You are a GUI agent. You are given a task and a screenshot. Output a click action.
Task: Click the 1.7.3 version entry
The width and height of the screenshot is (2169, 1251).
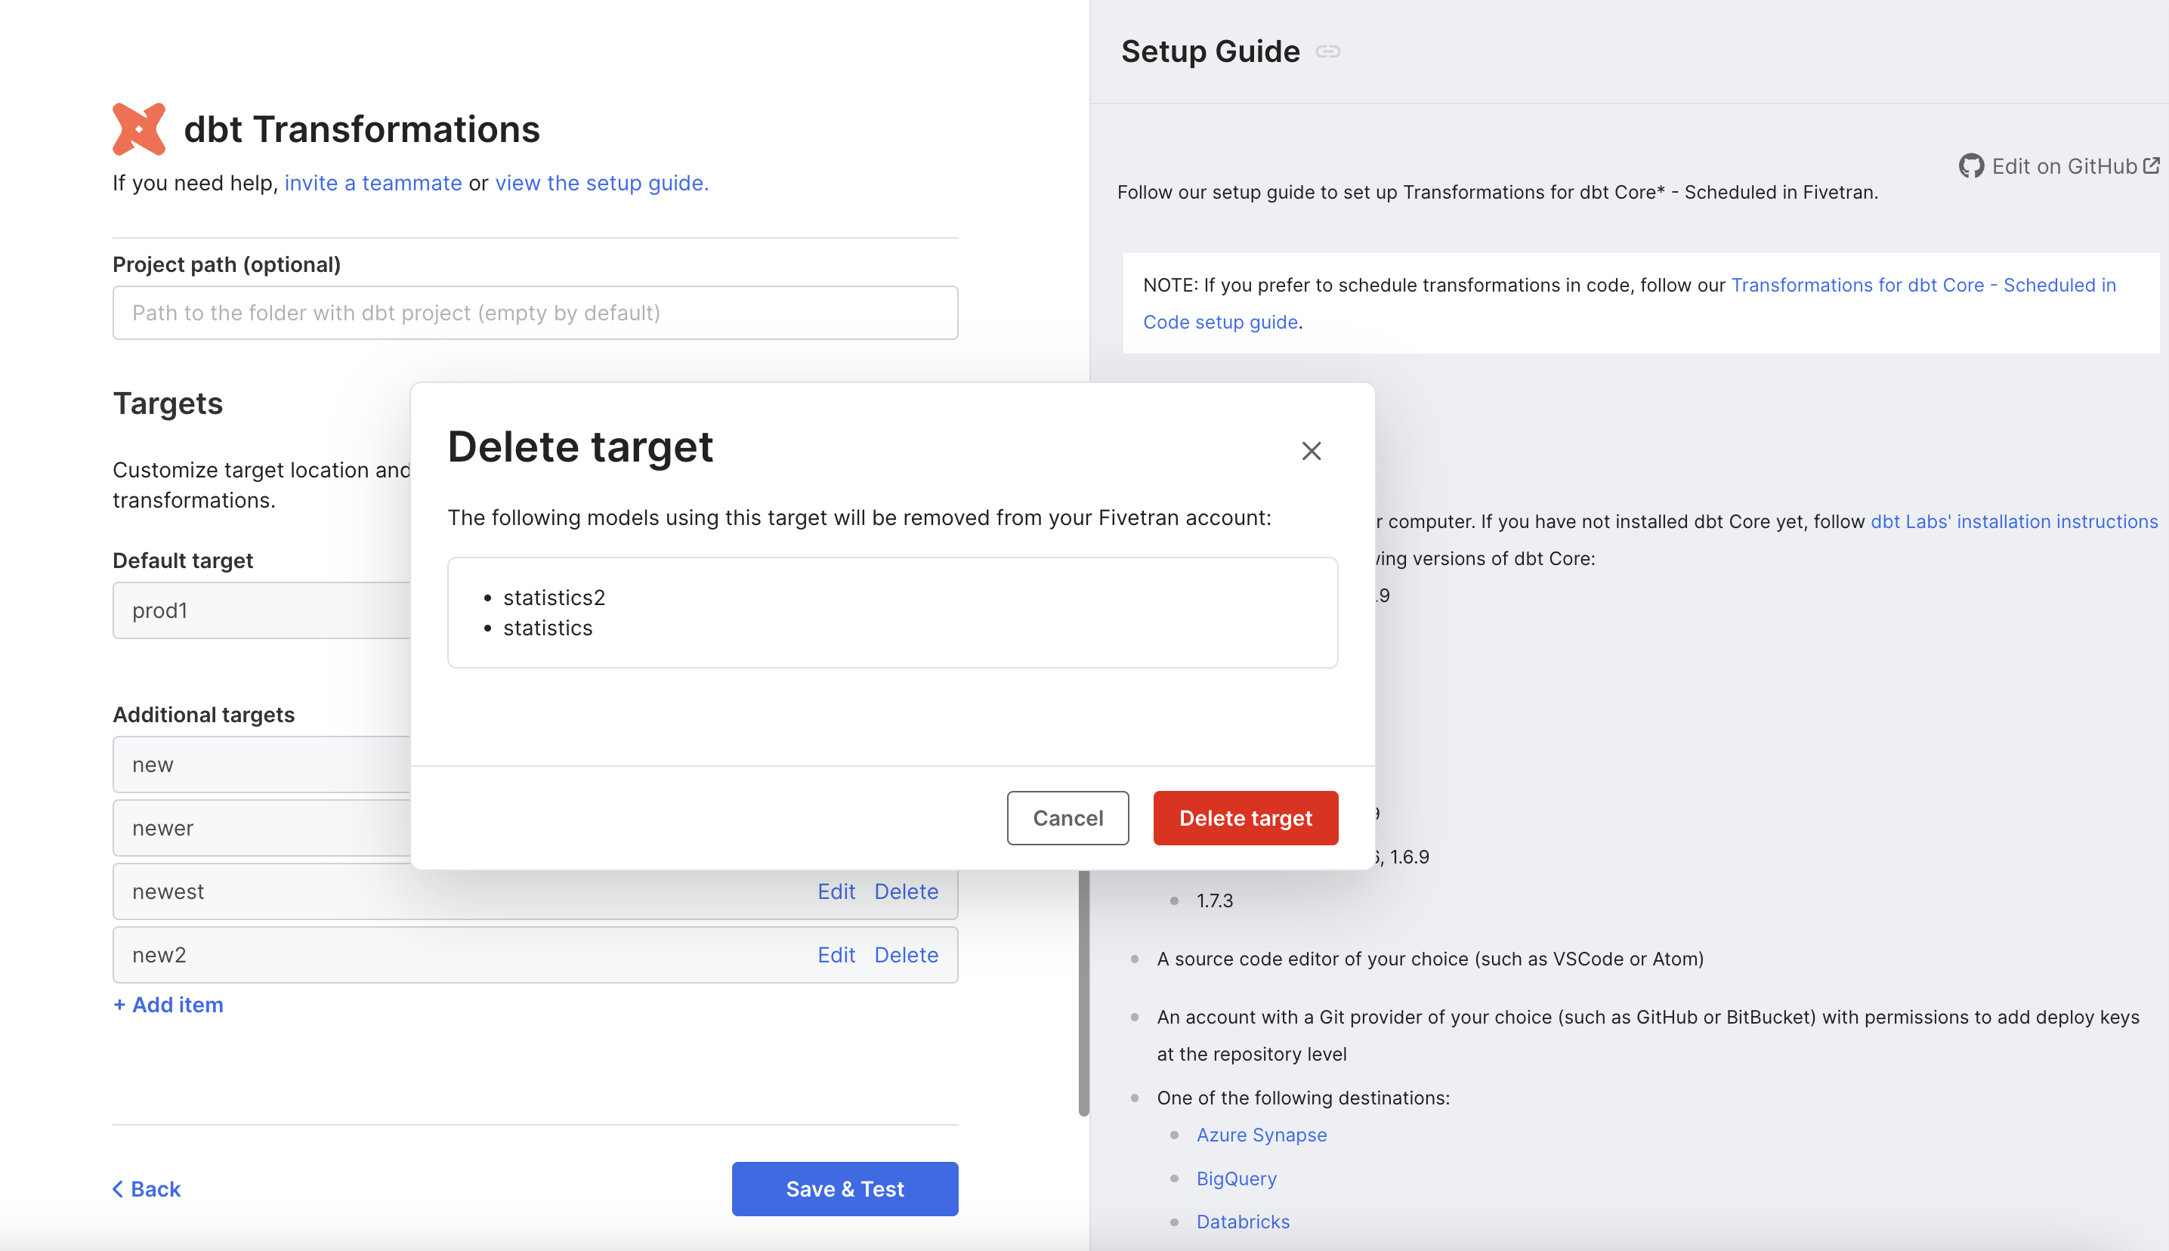pos(1214,900)
